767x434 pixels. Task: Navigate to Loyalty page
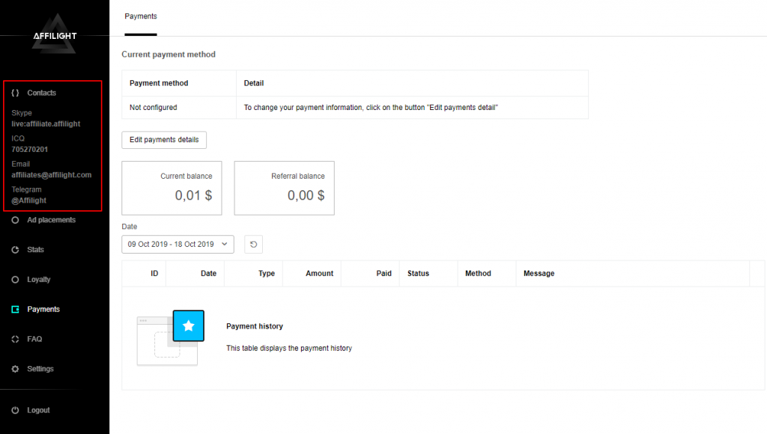39,280
